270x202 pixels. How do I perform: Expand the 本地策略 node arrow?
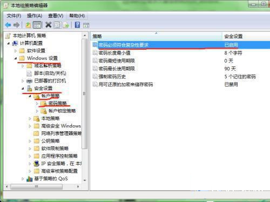point(30,118)
